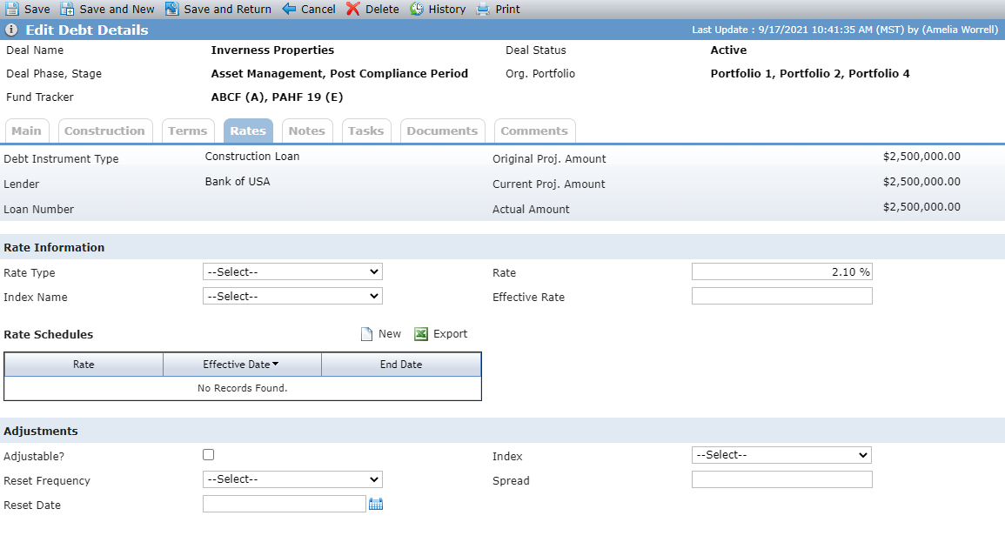Sort by the Effective Date column header

click(x=242, y=364)
